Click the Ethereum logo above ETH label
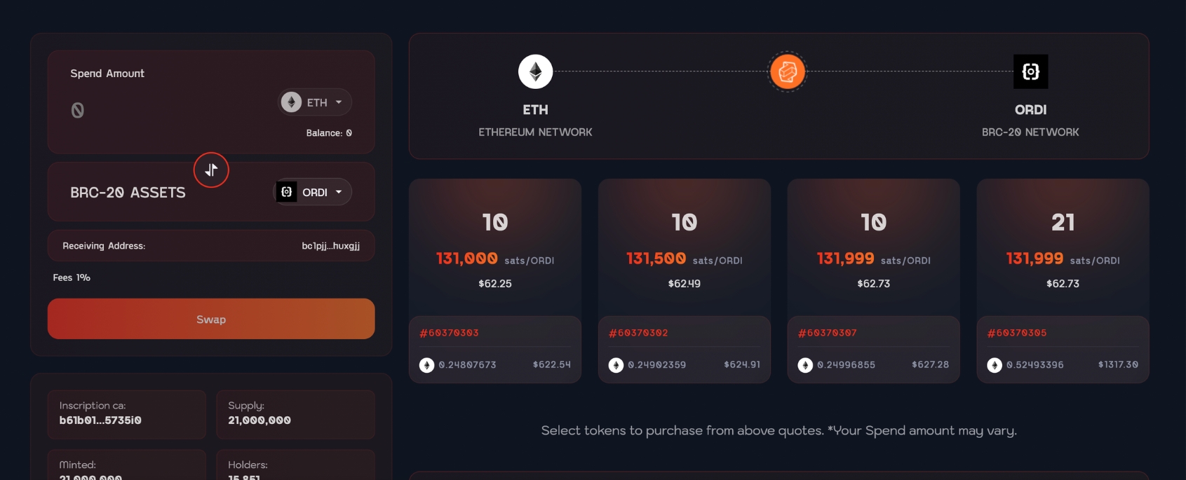 535,71
